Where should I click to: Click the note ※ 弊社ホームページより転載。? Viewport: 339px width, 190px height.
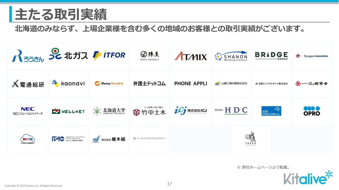pyautogui.click(x=263, y=167)
